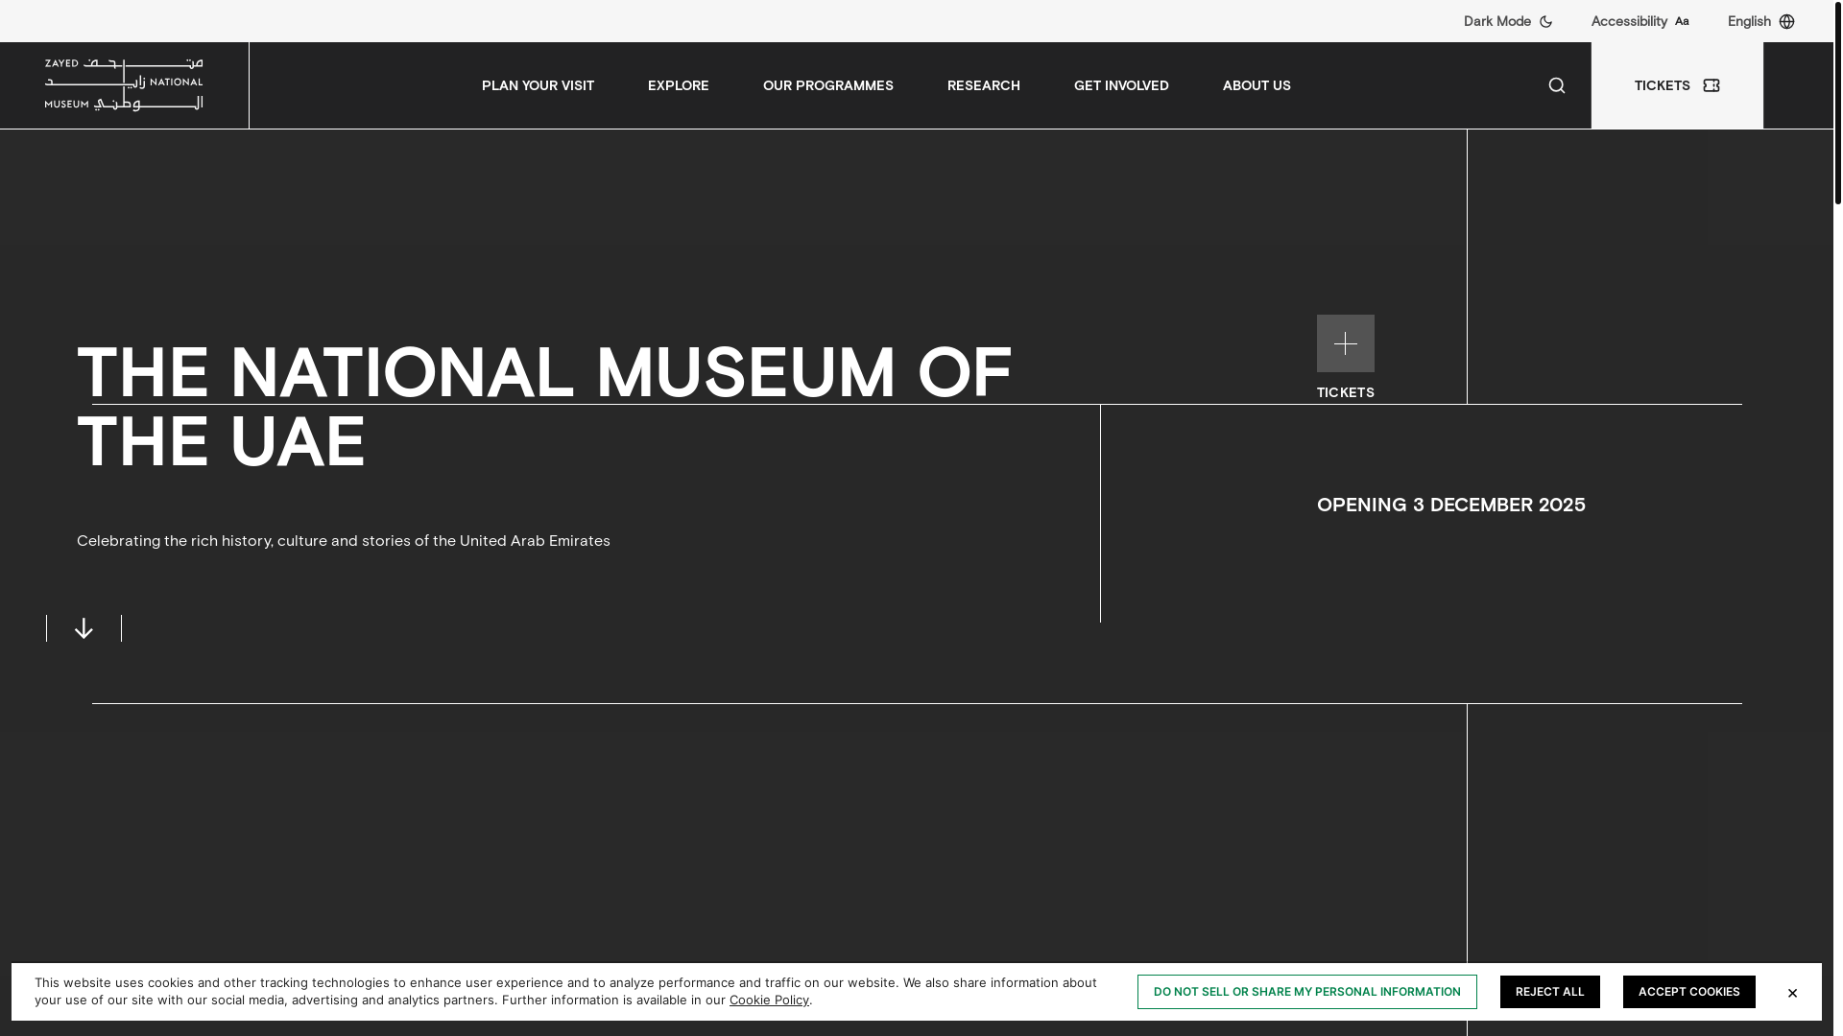Screen dimensions: 1843x1036
Task: Open Accessibility options
Action: pyautogui.click(x=1640, y=21)
